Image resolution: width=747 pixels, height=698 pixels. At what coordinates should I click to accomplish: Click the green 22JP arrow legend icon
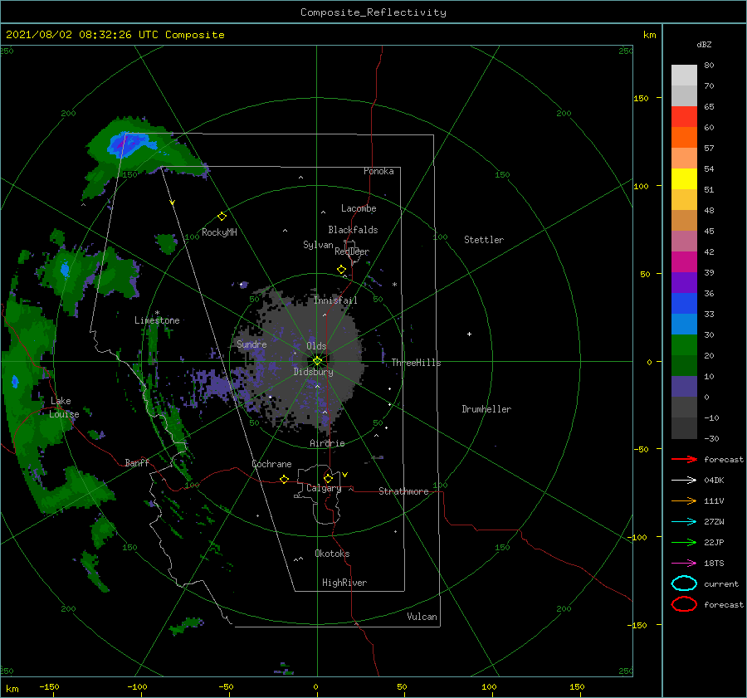[684, 542]
